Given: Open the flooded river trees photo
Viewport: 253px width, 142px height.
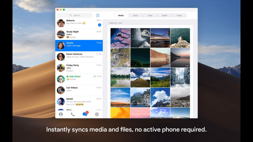Looking at the screenshot, I should coord(120,77).
